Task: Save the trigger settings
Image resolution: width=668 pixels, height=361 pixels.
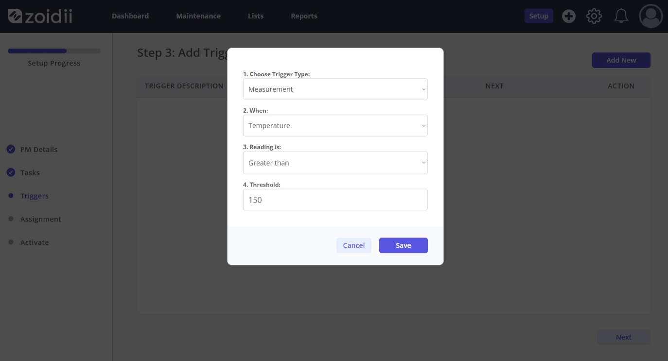Action: [x=403, y=245]
